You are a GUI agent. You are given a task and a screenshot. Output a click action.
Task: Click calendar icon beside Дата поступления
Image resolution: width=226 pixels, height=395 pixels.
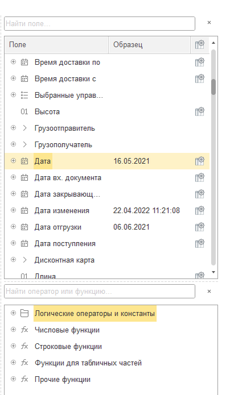tap(24, 243)
